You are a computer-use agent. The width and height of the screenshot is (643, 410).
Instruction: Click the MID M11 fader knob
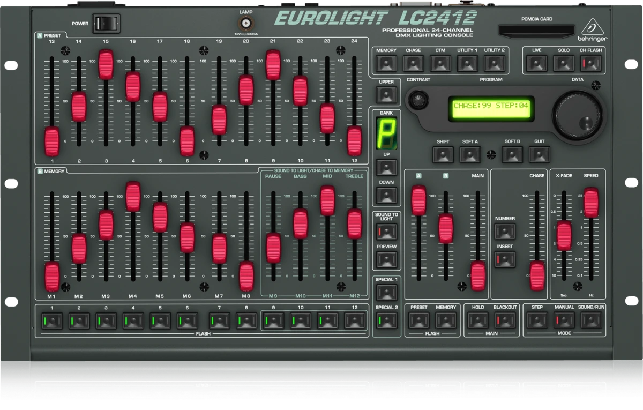(x=327, y=200)
